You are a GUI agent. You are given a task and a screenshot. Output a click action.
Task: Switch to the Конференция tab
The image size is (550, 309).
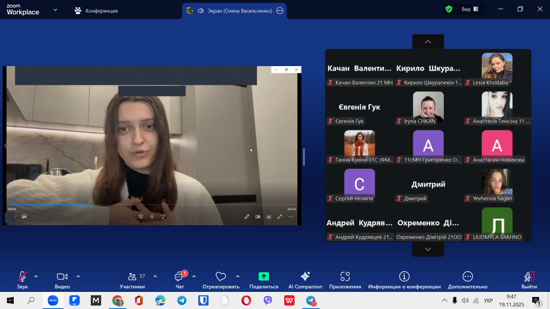coord(96,11)
